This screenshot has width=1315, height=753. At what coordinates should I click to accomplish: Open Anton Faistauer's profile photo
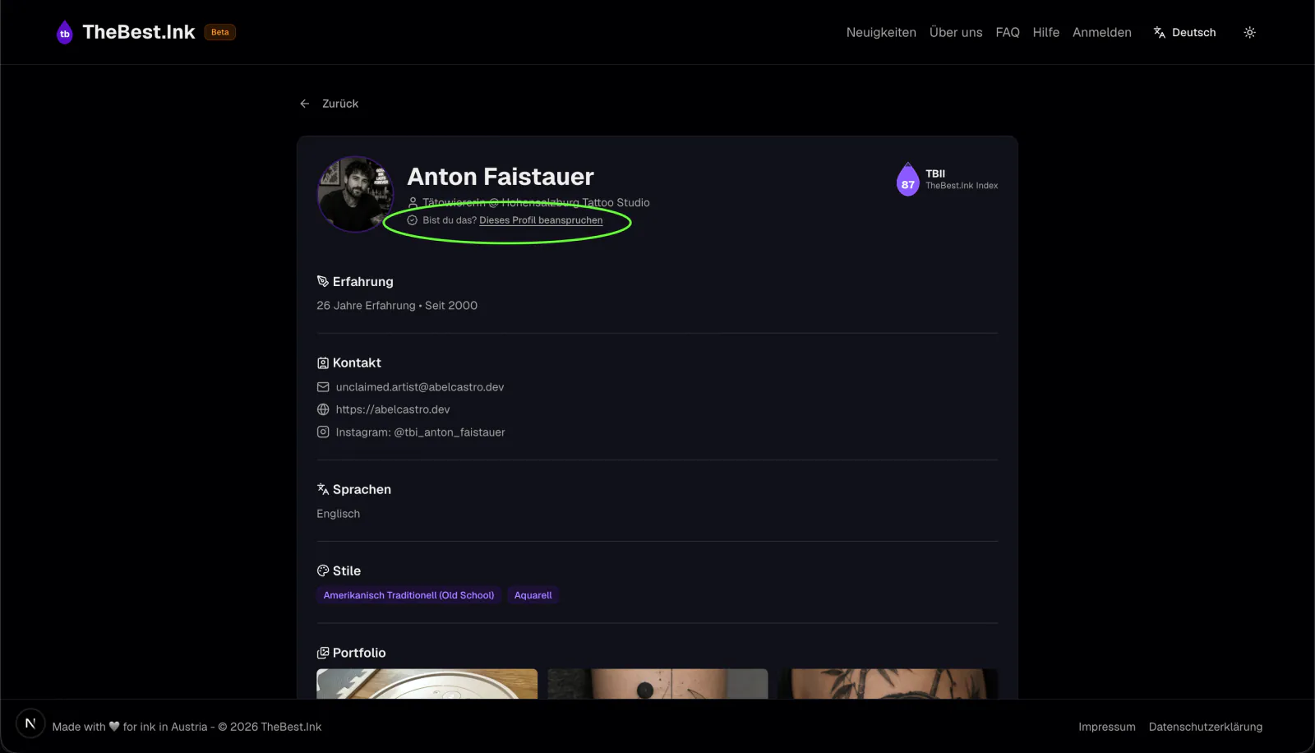(x=355, y=194)
